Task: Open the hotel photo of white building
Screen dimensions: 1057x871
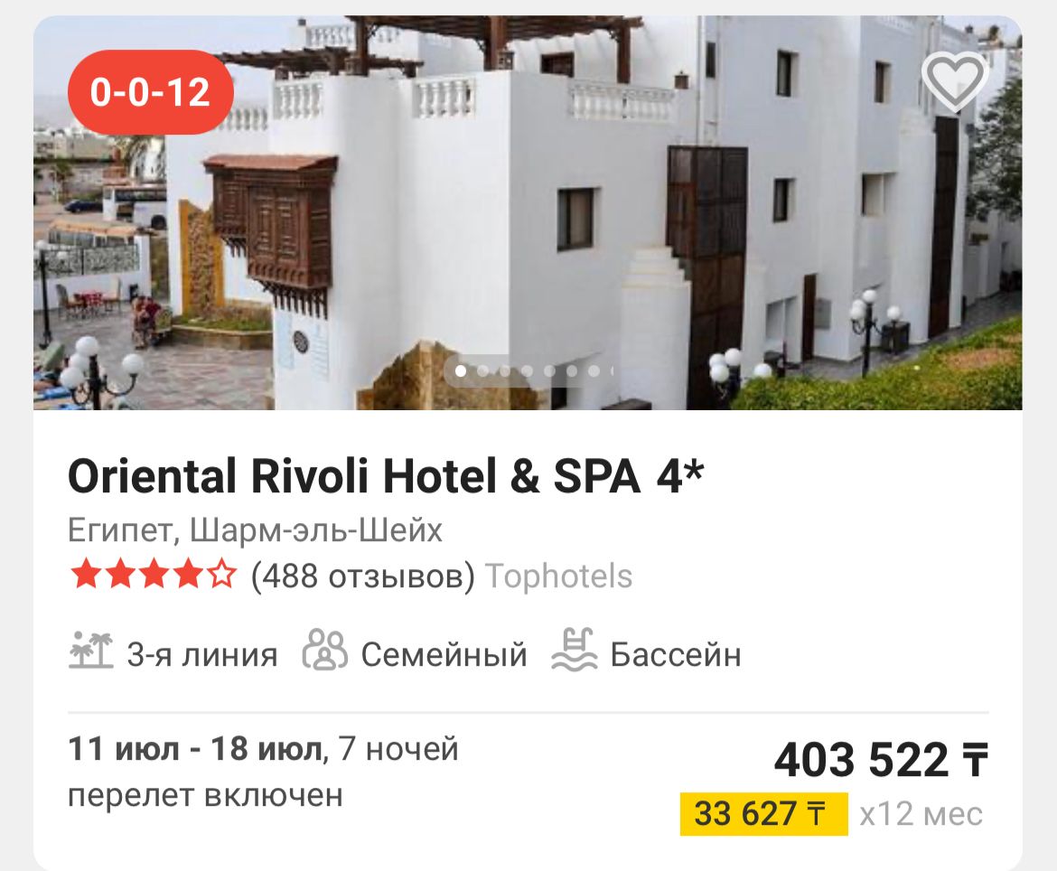Action: [x=528, y=213]
